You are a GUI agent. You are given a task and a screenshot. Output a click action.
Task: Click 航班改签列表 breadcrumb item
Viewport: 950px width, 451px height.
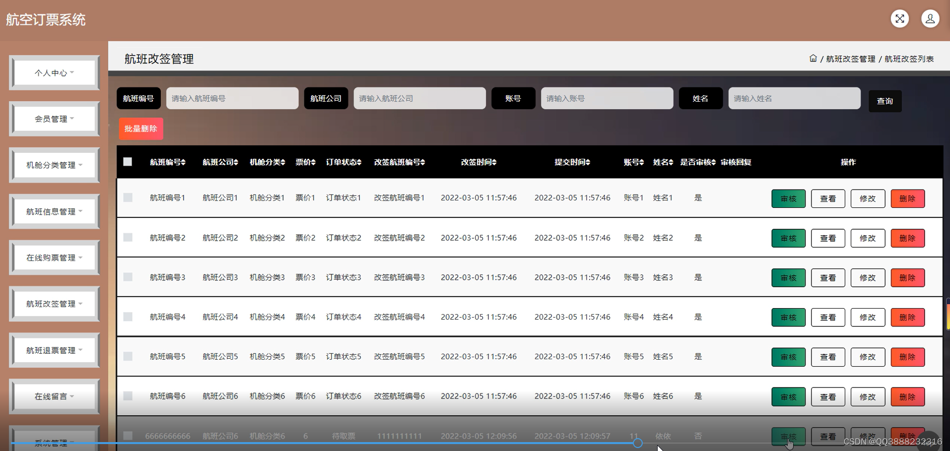[x=909, y=59]
